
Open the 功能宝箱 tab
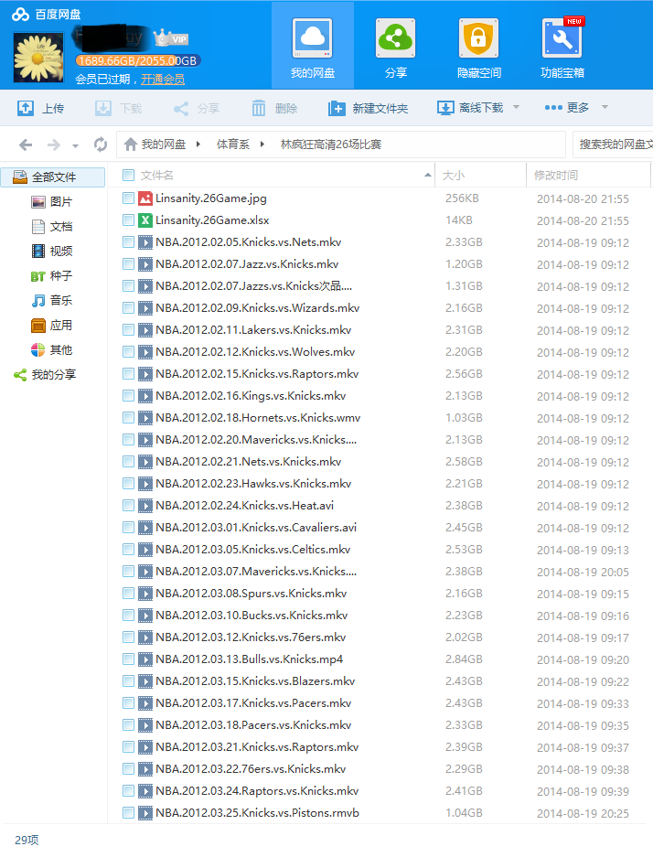click(x=562, y=48)
